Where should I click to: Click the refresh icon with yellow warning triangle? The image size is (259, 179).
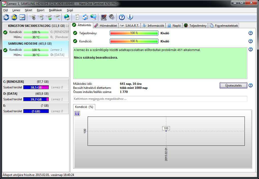pos(14,17)
